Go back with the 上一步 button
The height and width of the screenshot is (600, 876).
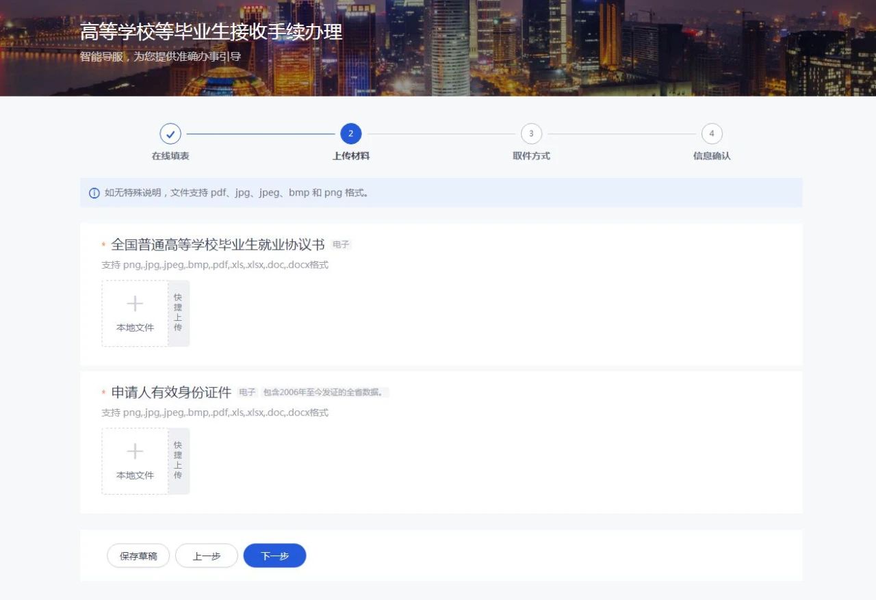[207, 556]
